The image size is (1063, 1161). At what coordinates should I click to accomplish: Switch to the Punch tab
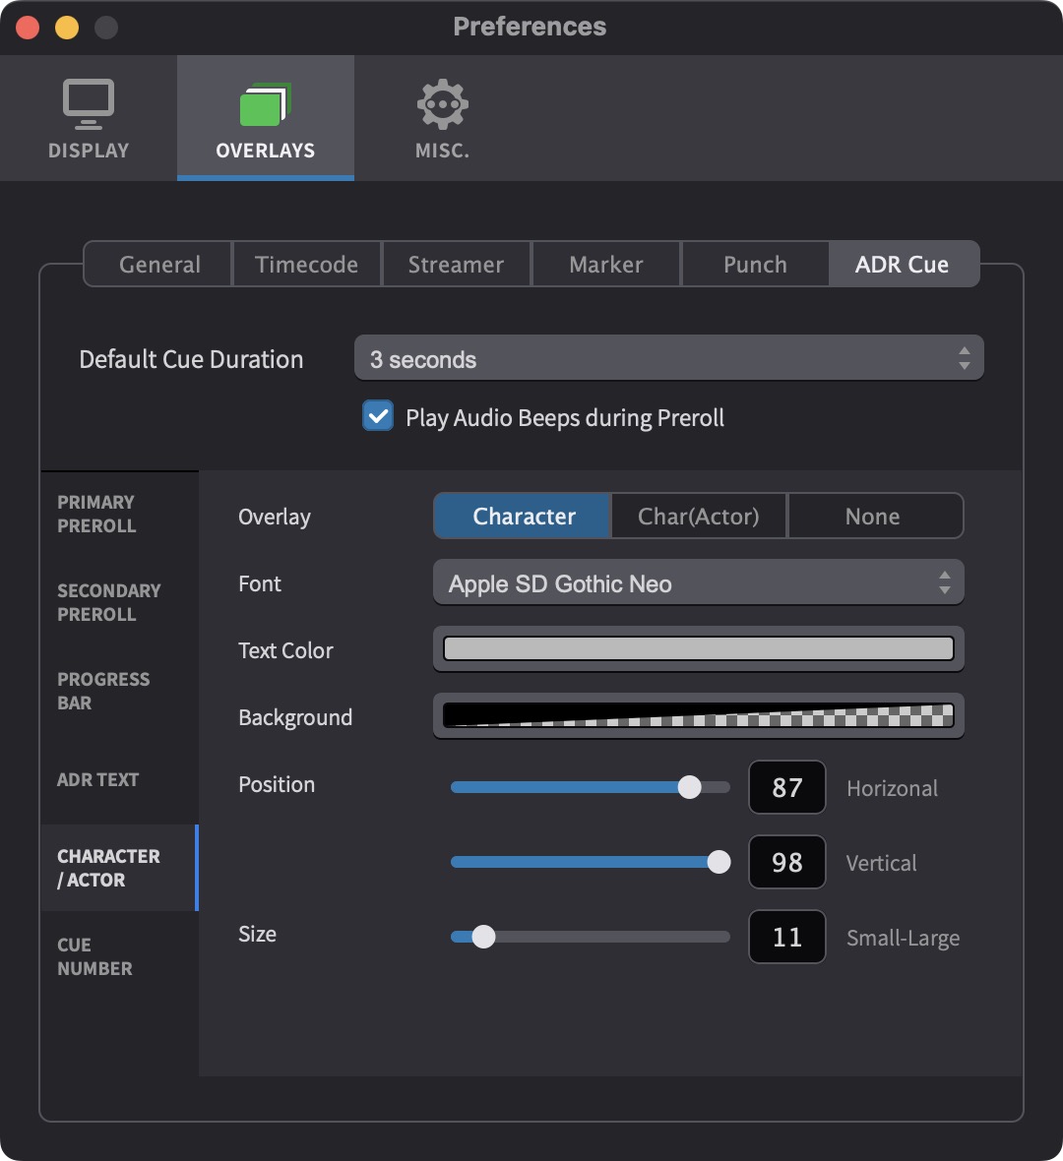[755, 265]
